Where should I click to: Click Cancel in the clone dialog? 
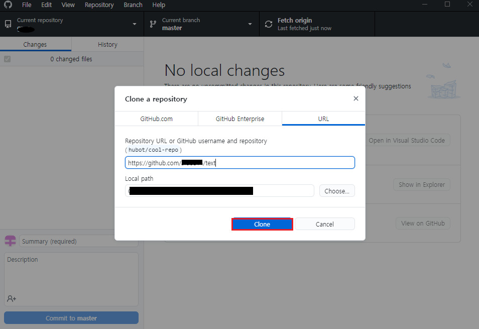[x=325, y=224]
